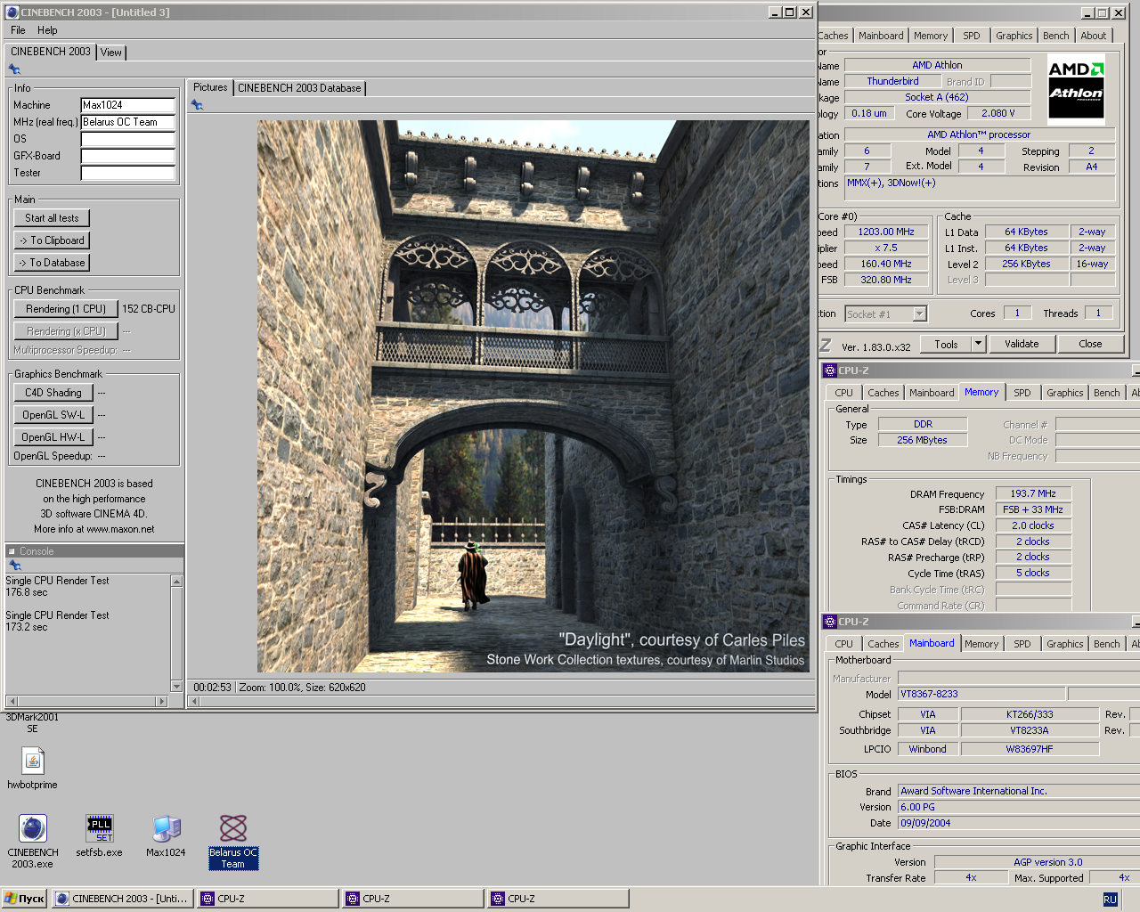This screenshot has height=912, width=1140.
Task: Click 152 CB-CPU result text
Action: tap(149, 309)
